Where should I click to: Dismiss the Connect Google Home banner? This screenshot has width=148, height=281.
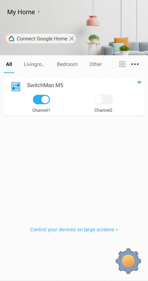click(72, 39)
